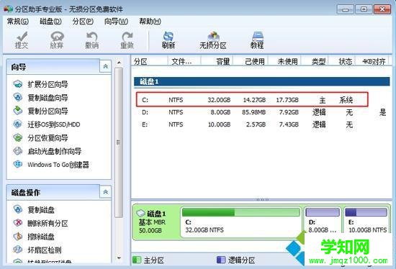Click the application logo in the title bar
This screenshot has height=269, width=396.
click(x=9, y=9)
